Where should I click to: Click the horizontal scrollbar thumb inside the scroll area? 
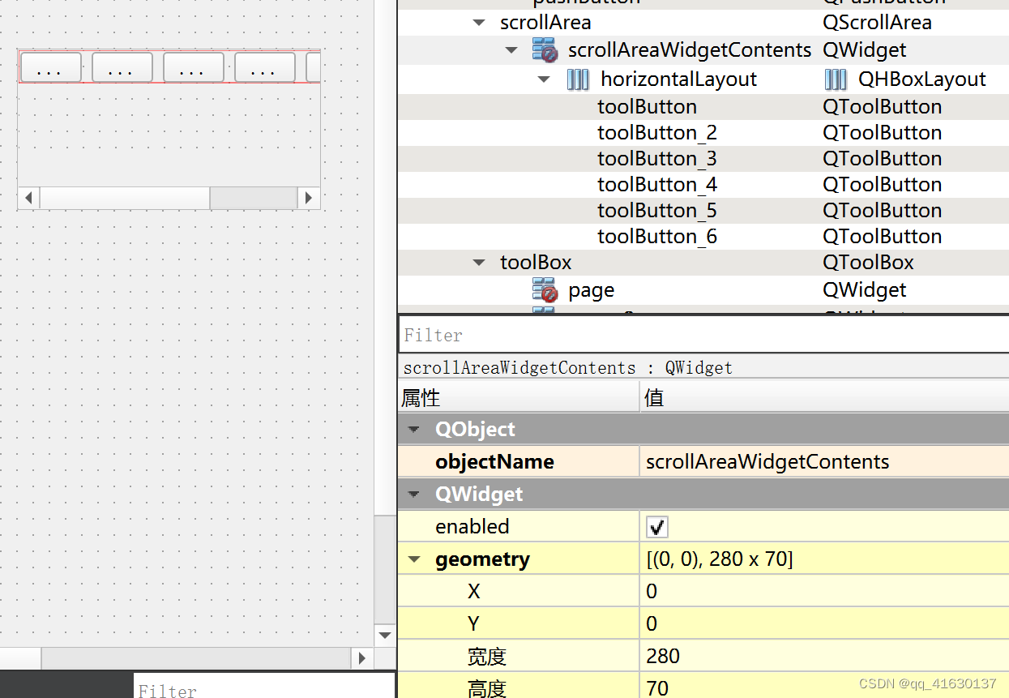point(254,197)
